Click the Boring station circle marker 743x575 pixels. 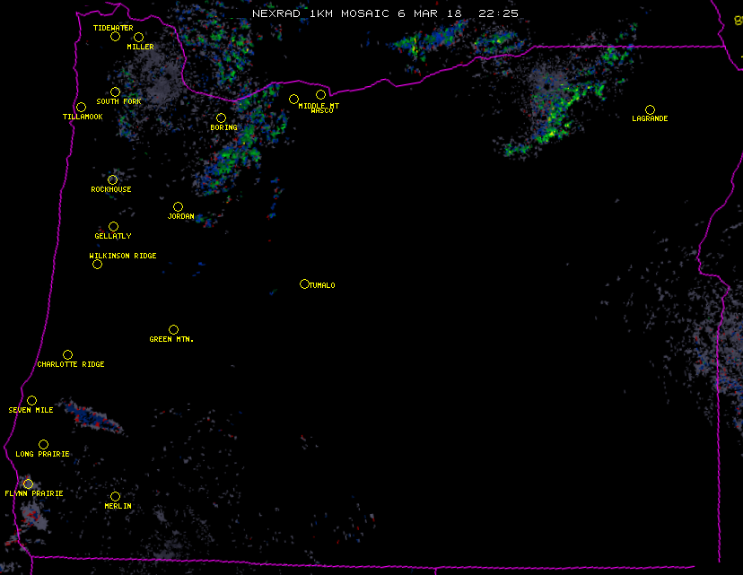click(221, 118)
